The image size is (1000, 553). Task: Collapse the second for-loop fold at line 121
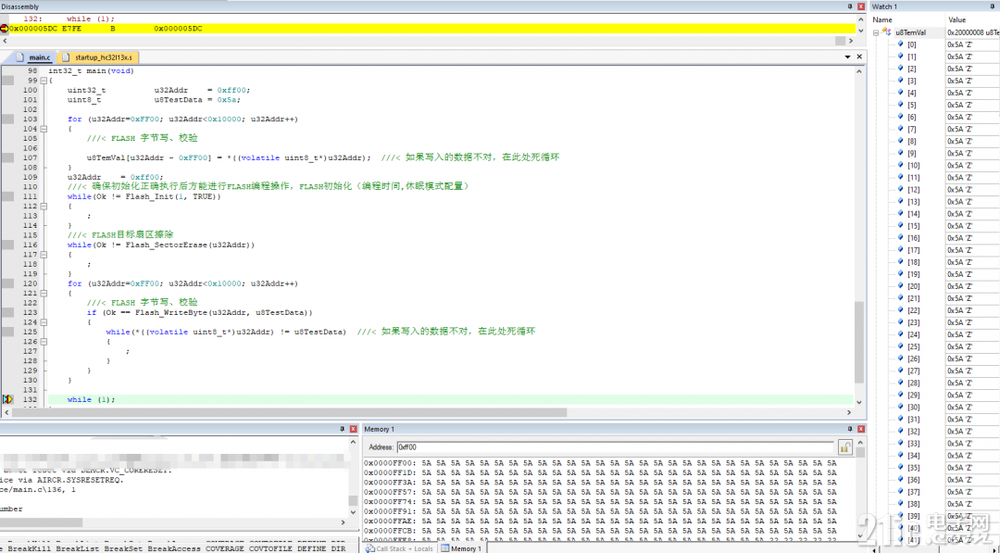(44, 294)
